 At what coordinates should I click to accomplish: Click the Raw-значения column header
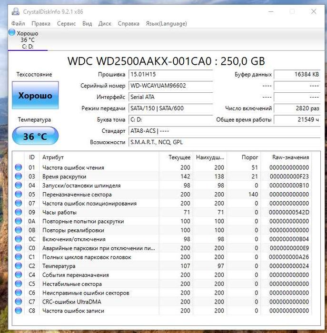tap(286, 157)
